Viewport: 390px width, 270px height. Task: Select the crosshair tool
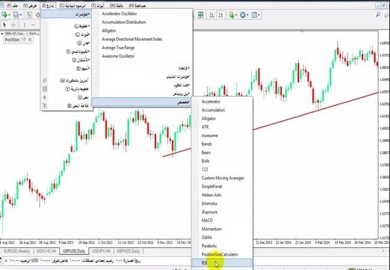[13, 25]
